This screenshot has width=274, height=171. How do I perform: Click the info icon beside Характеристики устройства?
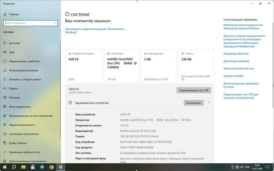coord(70,103)
